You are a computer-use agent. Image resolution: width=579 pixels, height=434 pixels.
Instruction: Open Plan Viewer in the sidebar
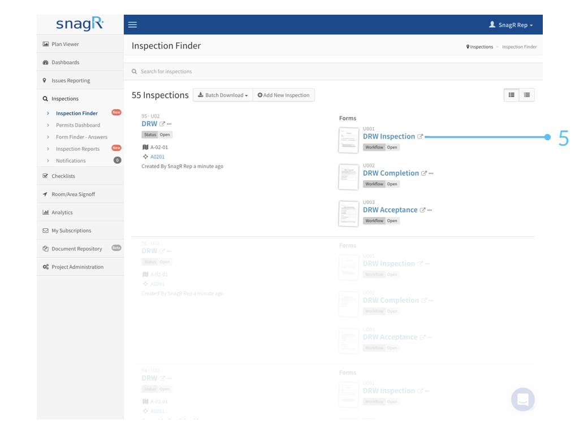coord(80,44)
